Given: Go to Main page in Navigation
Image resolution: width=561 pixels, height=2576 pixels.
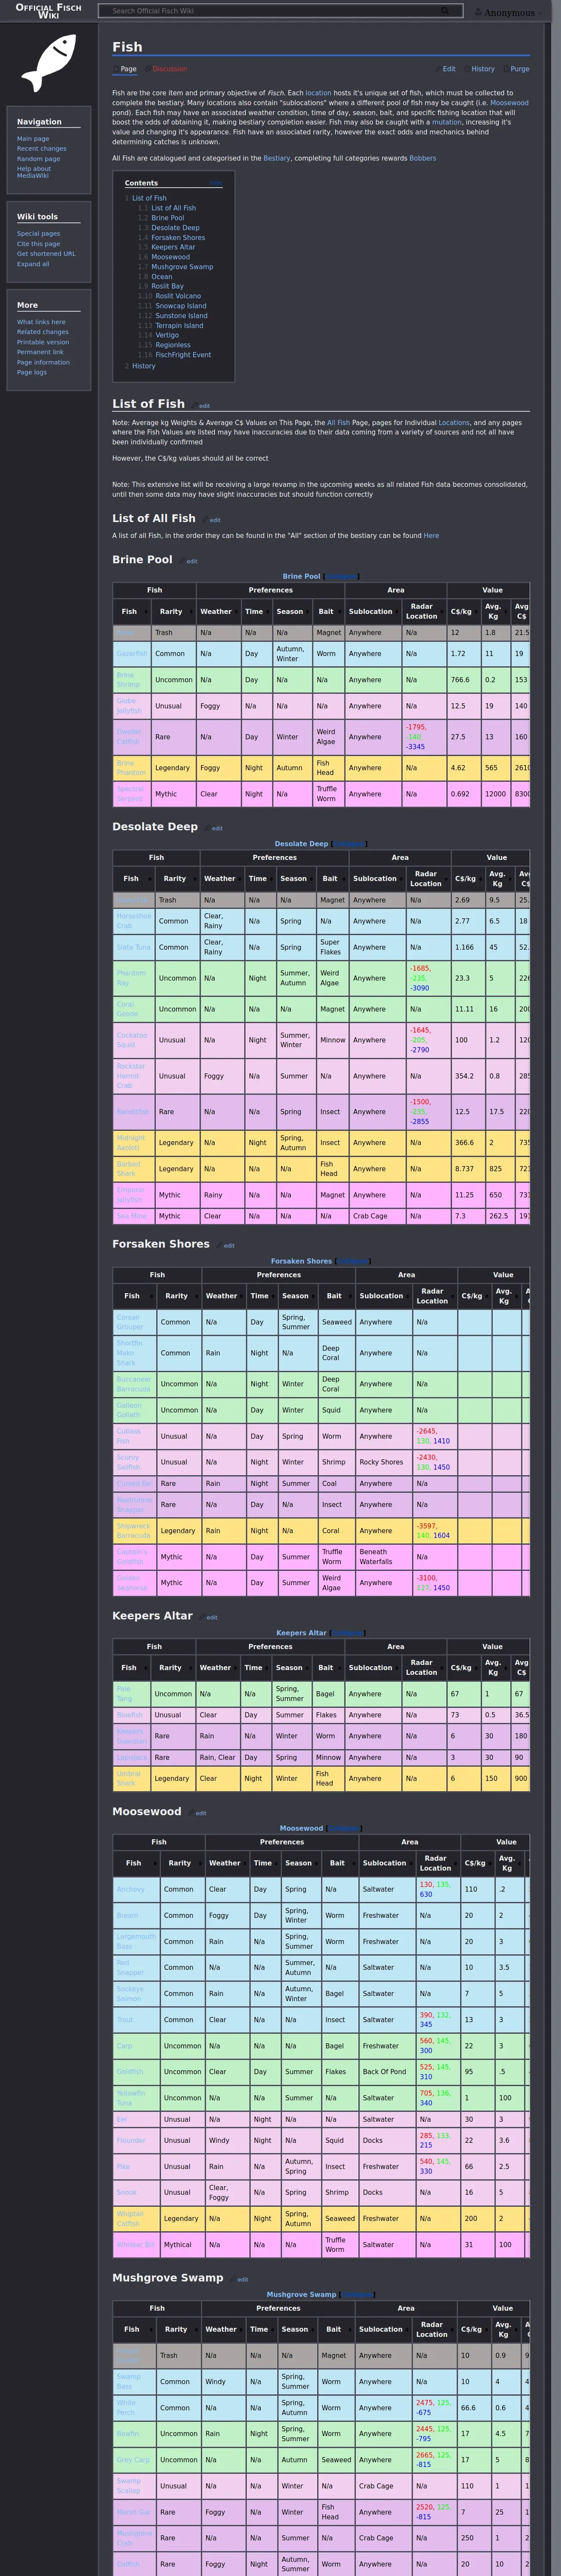Looking at the screenshot, I should click(33, 139).
